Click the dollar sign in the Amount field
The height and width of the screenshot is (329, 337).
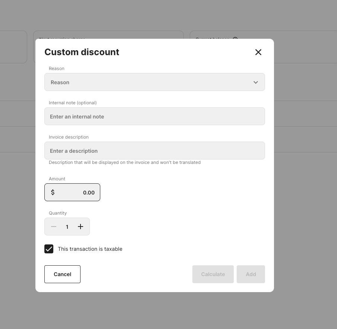coord(53,192)
